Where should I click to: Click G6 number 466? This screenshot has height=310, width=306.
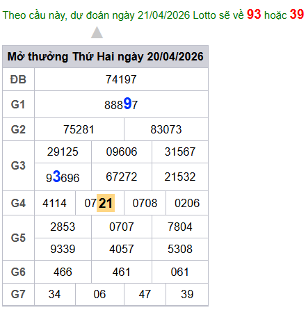(63, 272)
